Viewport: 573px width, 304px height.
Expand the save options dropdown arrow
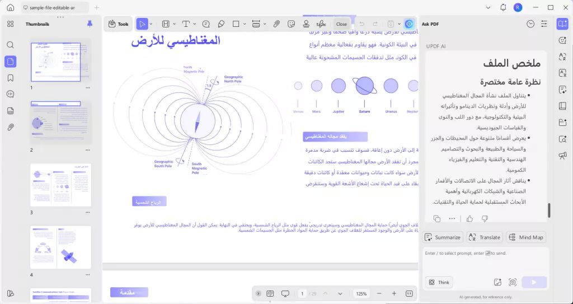pyautogui.click(x=399, y=24)
